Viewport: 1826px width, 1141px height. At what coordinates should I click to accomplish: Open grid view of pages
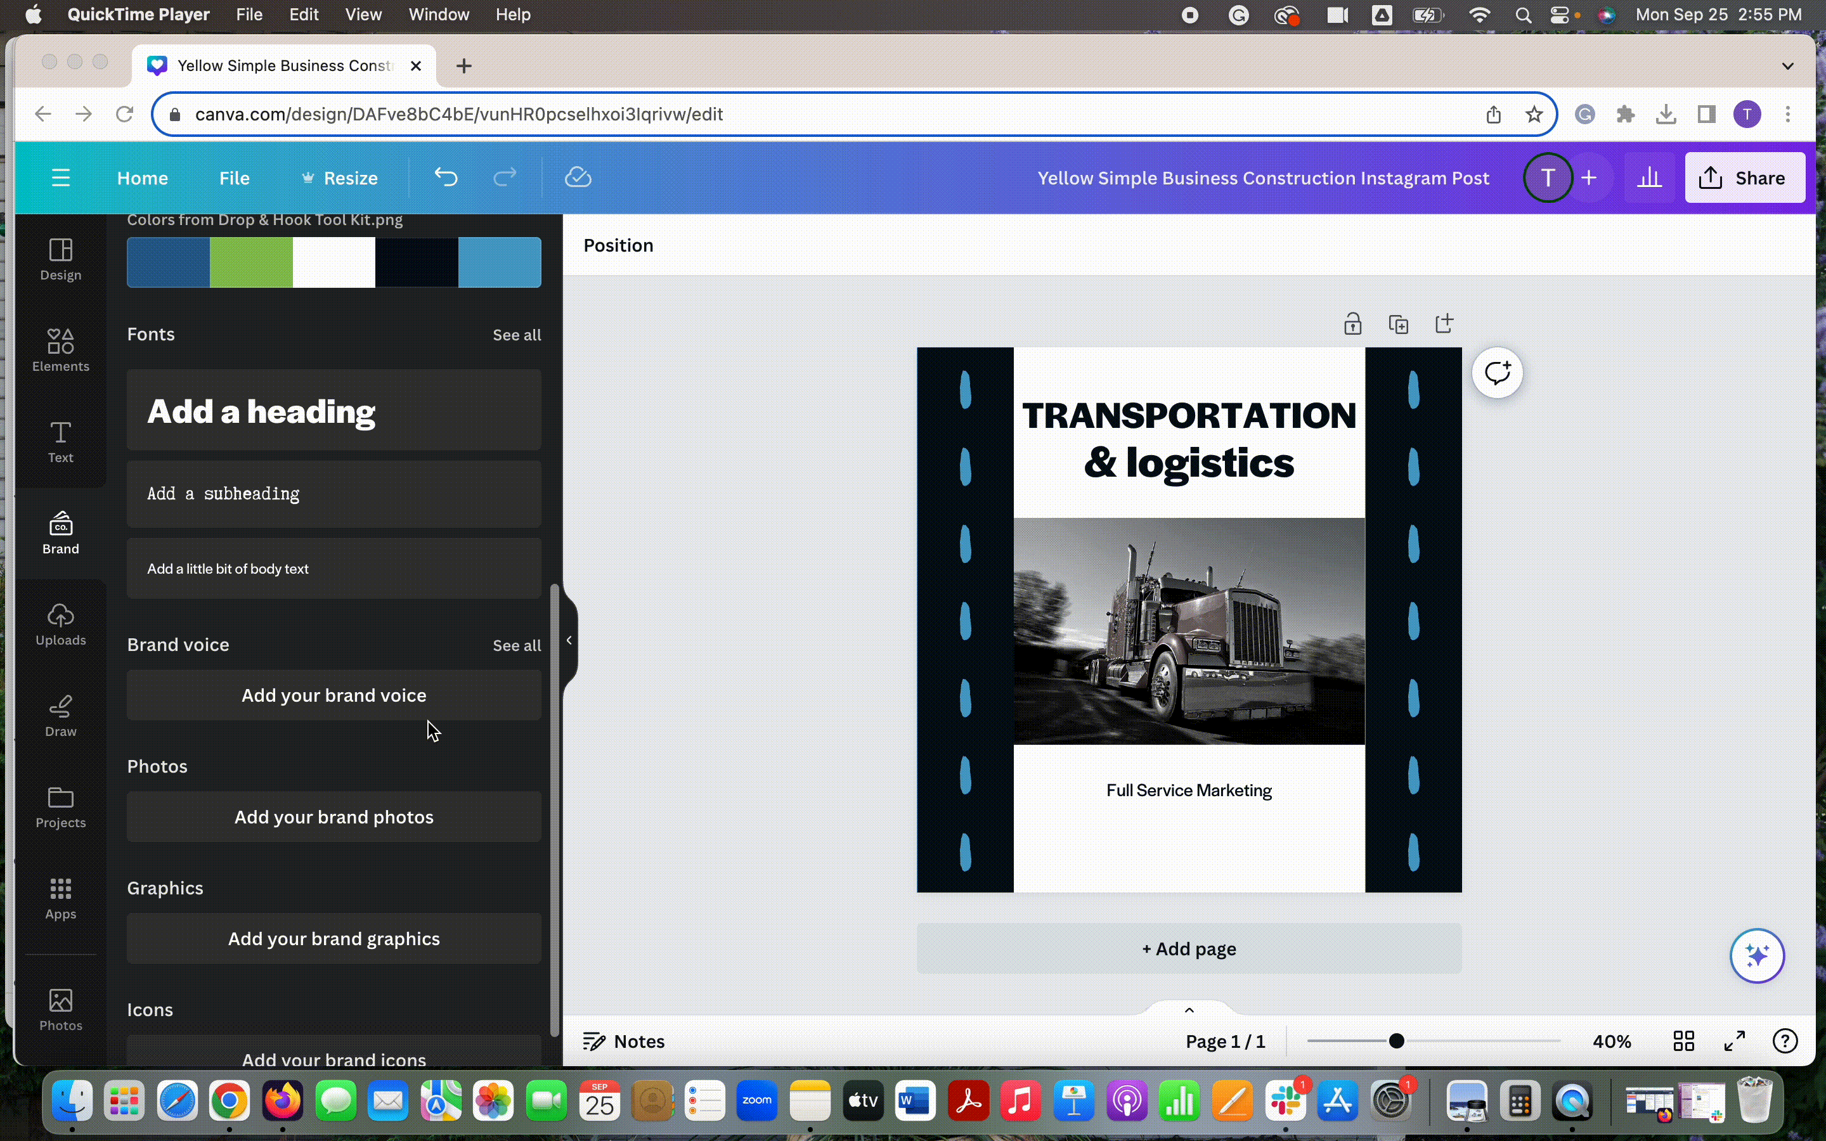click(1683, 1041)
